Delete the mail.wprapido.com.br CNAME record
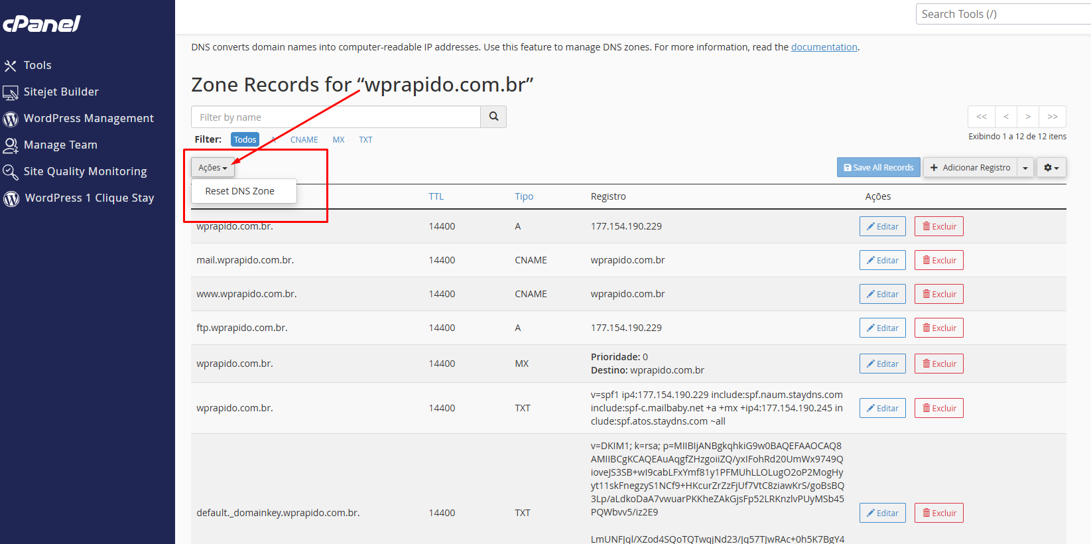The image size is (1091, 544). [938, 260]
